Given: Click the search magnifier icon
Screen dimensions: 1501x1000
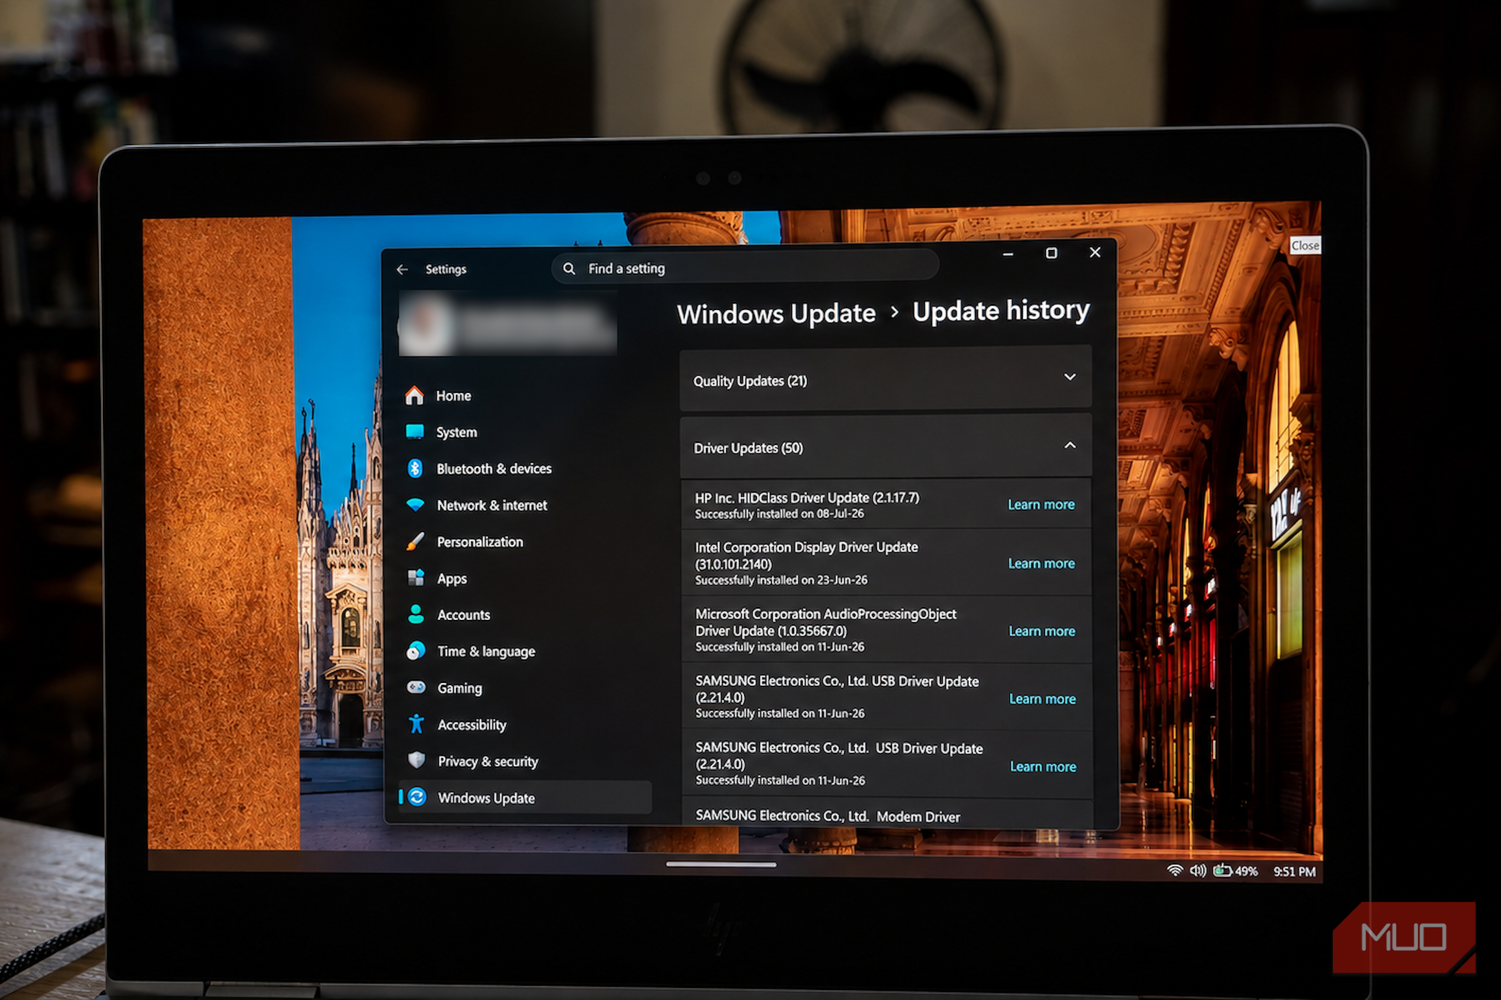Looking at the screenshot, I should (569, 269).
